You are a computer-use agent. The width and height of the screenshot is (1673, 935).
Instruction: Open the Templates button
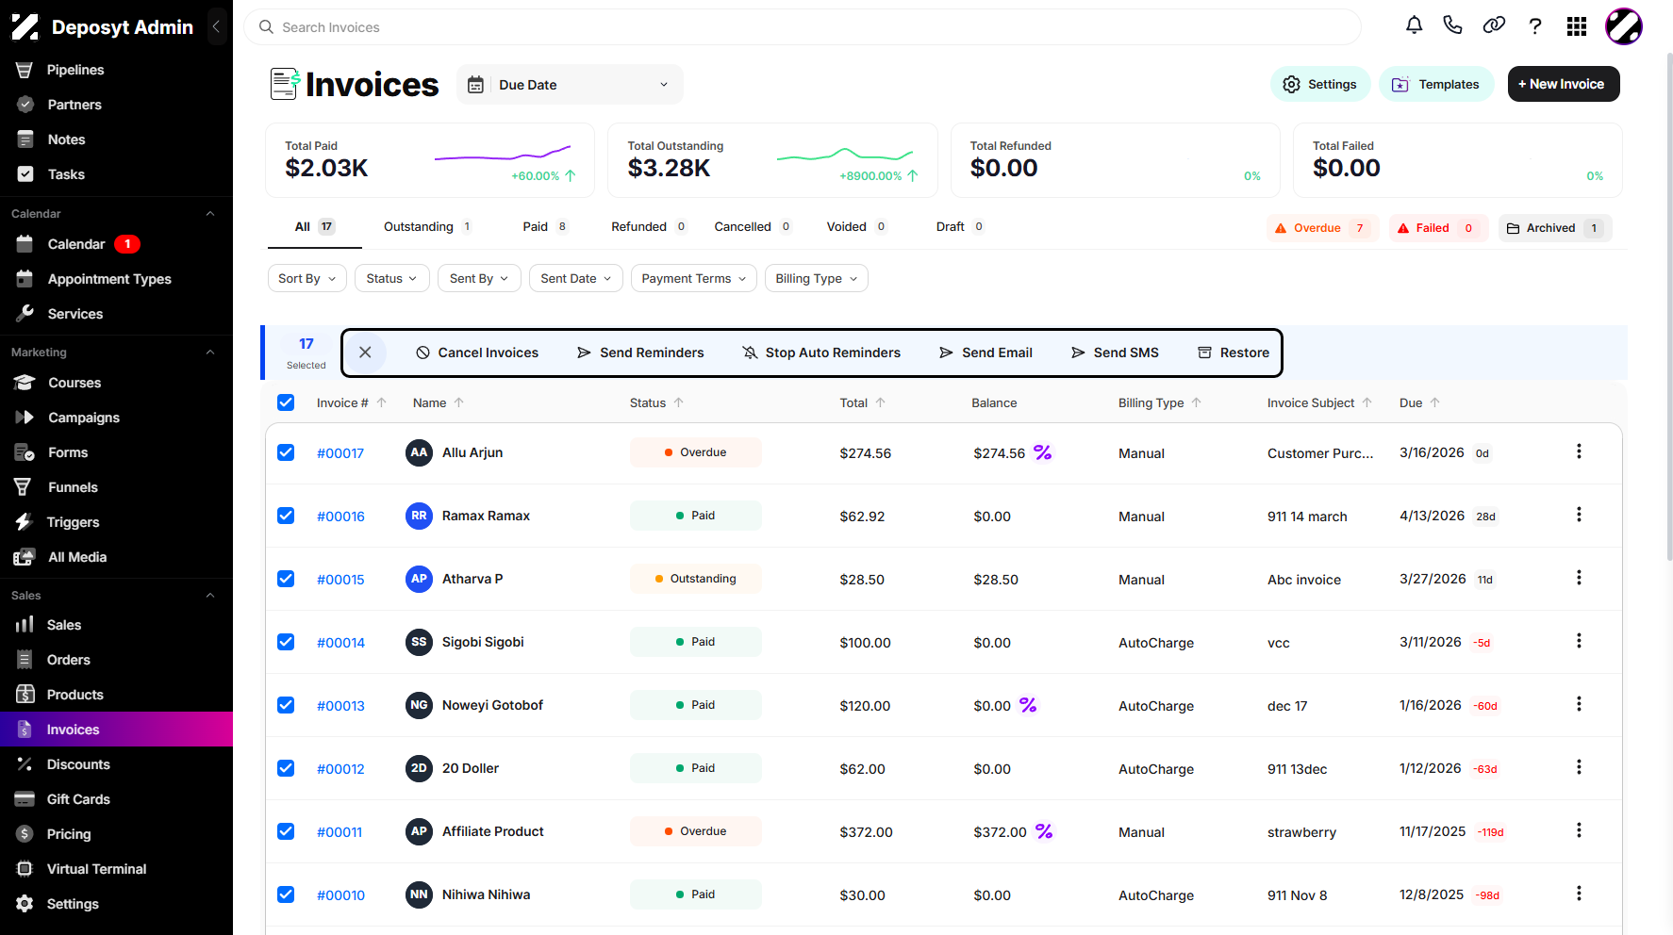tap(1436, 84)
